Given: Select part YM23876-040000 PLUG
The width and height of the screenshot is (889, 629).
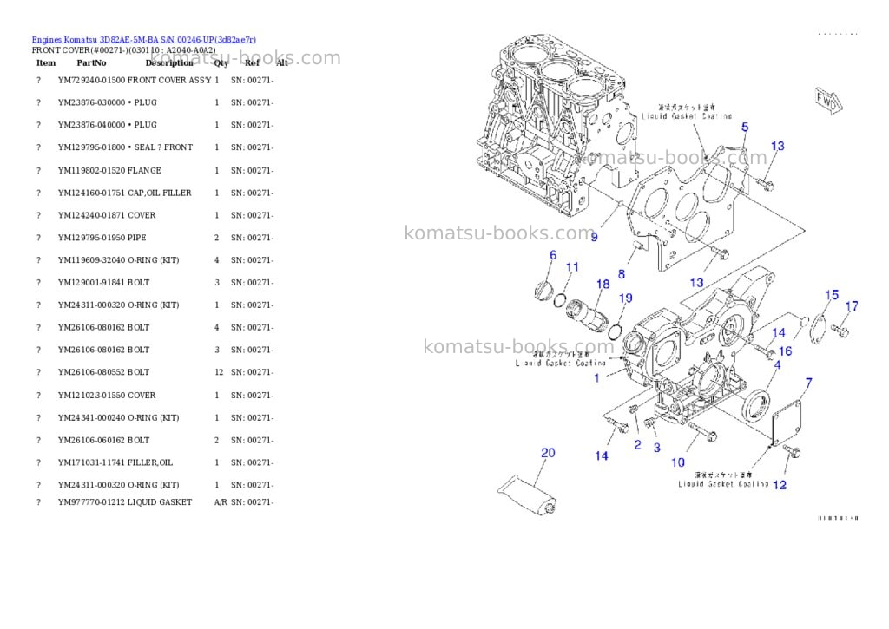Looking at the screenshot, I should click(107, 125).
